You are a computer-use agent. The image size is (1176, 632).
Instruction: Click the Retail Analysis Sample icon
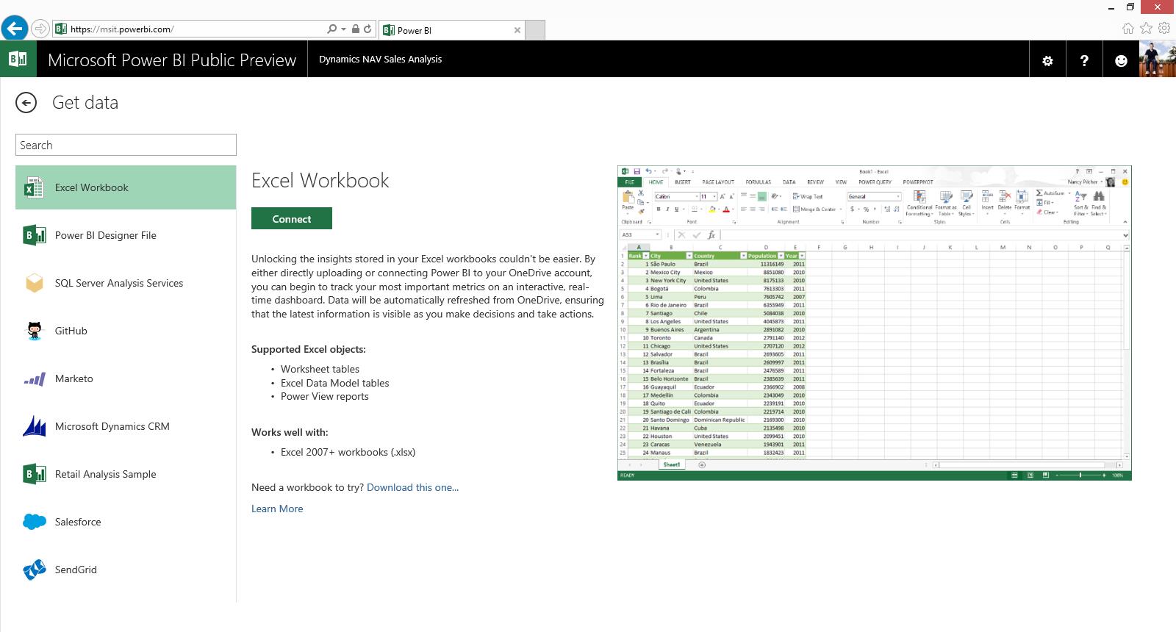[x=34, y=474]
